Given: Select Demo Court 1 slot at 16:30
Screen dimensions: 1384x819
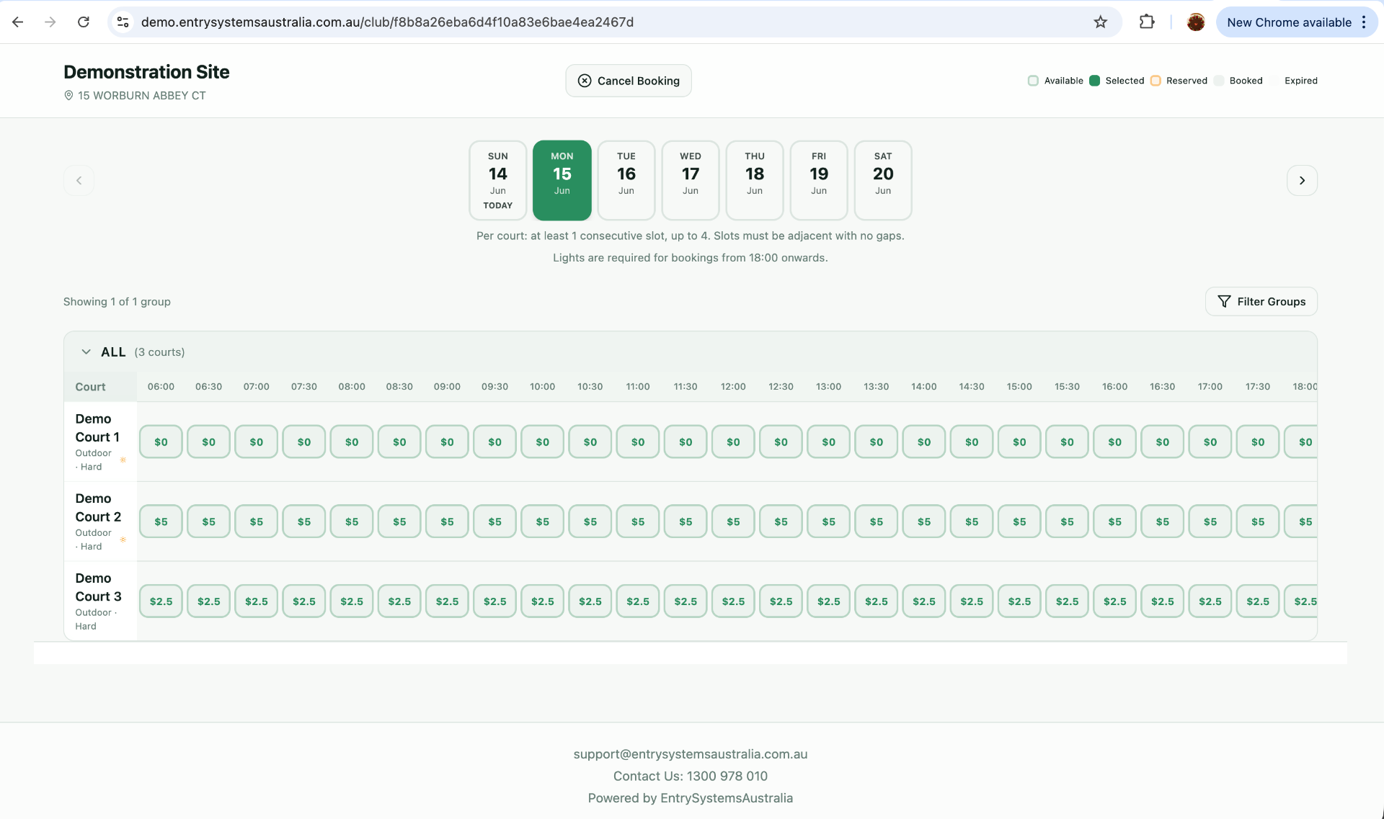Looking at the screenshot, I should click(x=1163, y=442).
